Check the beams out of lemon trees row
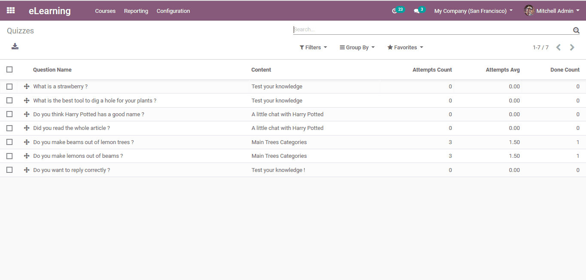The width and height of the screenshot is (586, 280). coord(9,142)
